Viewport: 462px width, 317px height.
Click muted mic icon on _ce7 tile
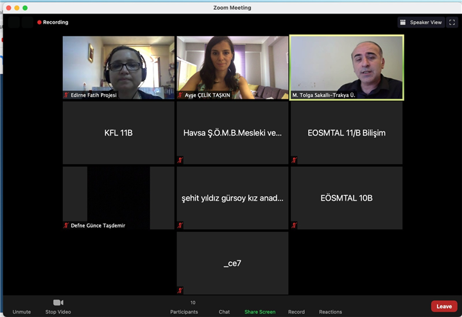(180, 291)
